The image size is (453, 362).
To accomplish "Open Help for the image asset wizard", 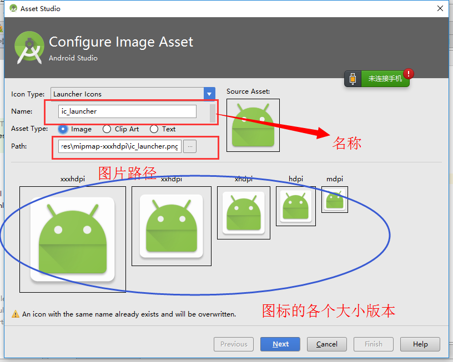I will [420, 344].
